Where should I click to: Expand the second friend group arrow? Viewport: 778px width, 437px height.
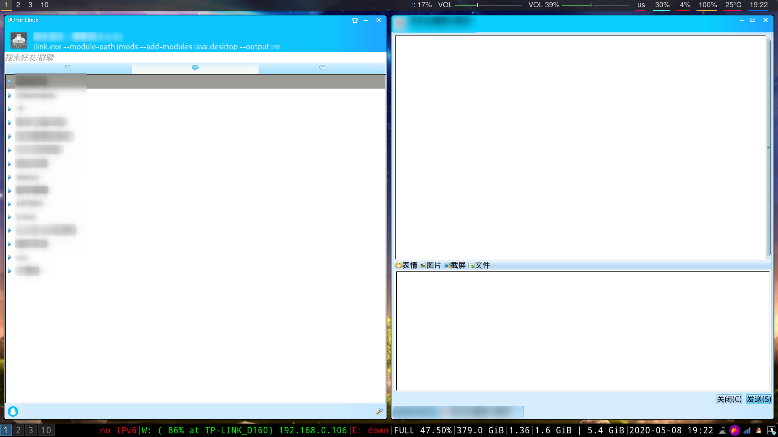click(x=10, y=95)
